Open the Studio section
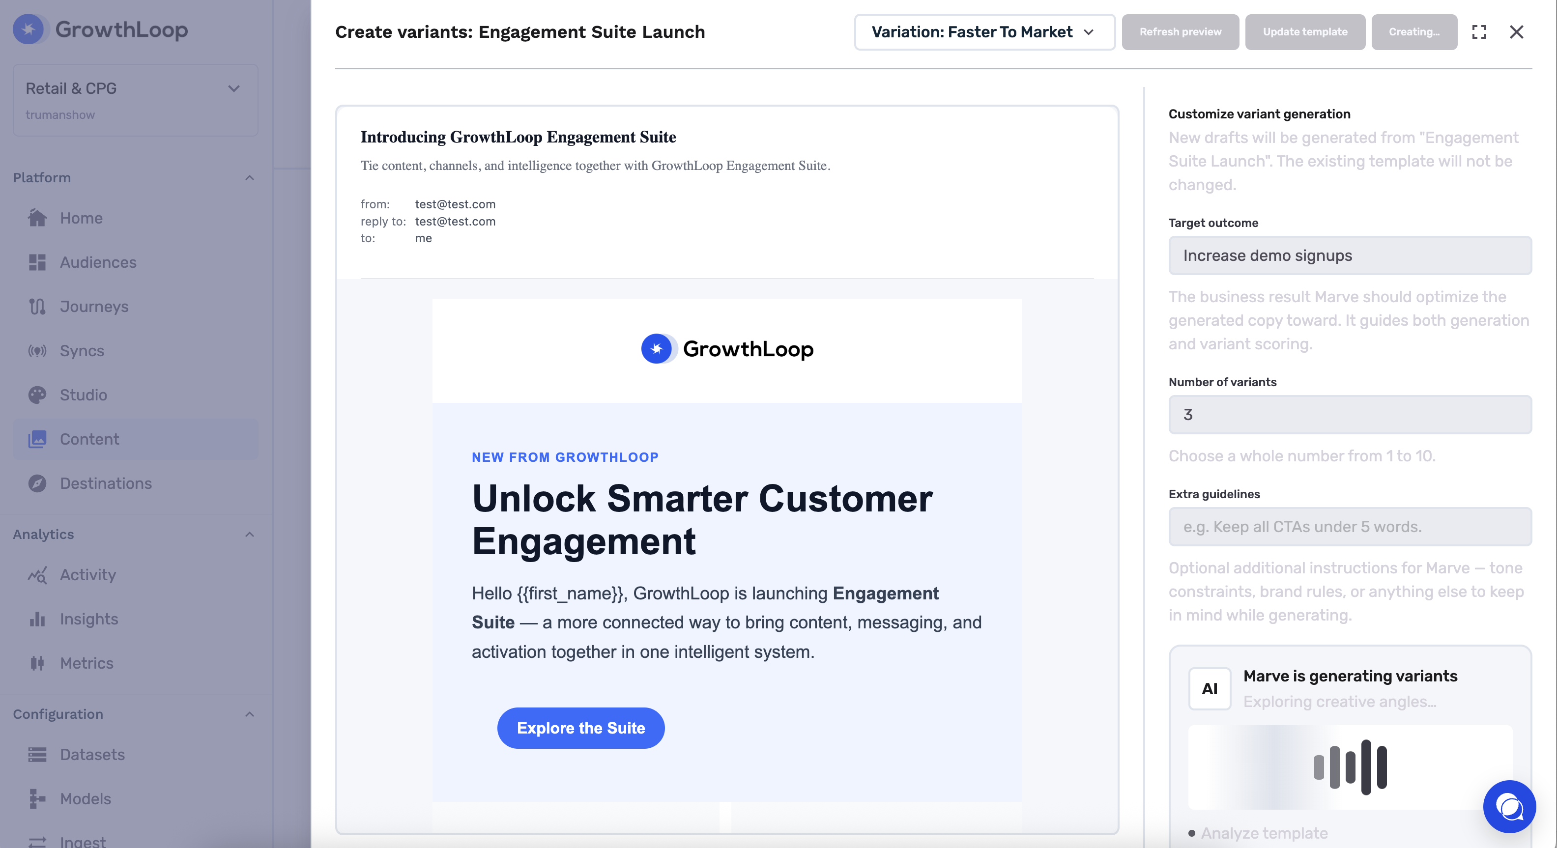 tap(135, 395)
